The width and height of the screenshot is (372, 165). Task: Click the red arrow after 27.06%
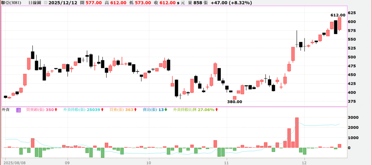pos(217,109)
